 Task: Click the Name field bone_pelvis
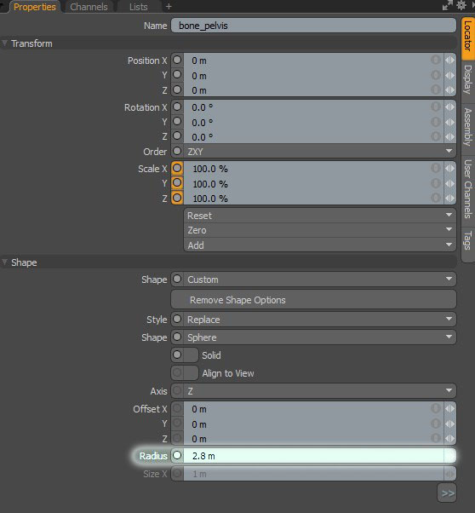coord(313,26)
